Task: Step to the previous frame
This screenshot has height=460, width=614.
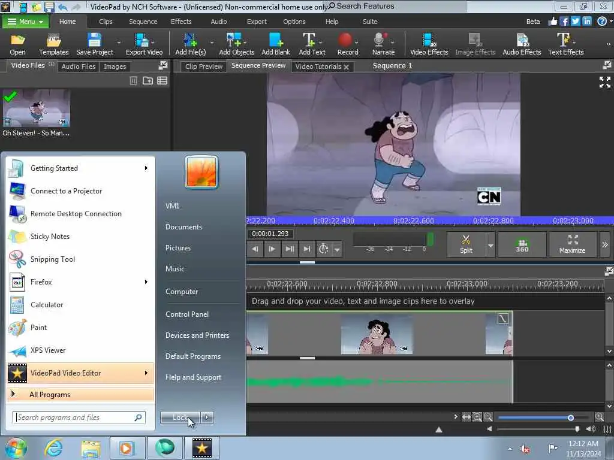Action: 255,249
